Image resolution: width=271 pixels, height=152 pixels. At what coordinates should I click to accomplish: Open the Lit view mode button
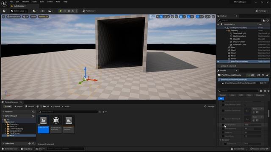(x=25, y=16)
